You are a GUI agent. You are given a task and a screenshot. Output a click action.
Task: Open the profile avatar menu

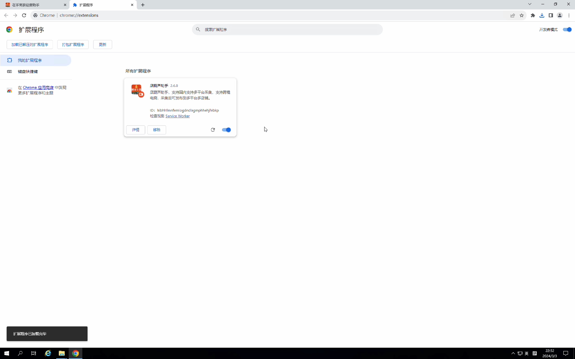point(560,15)
